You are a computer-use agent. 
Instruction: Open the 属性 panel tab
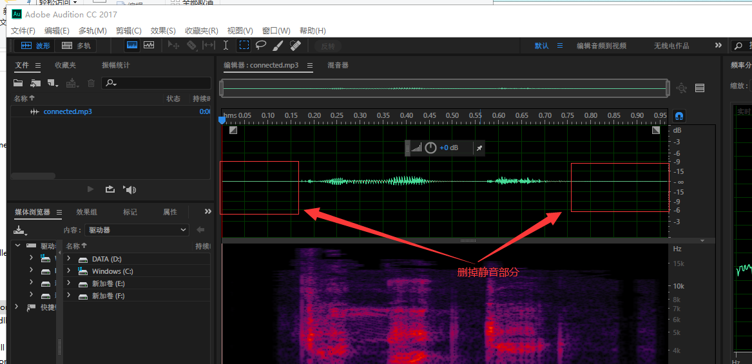click(x=170, y=212)
